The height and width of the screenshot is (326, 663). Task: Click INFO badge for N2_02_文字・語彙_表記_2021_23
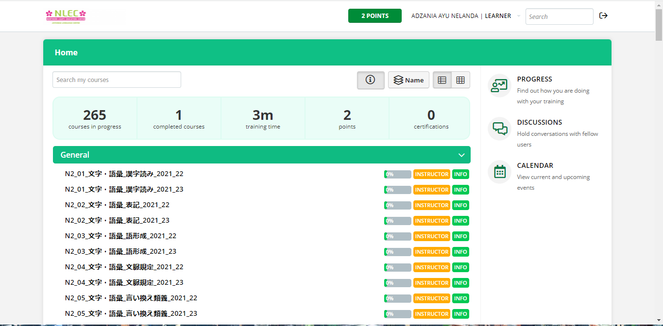click(460, 221)
